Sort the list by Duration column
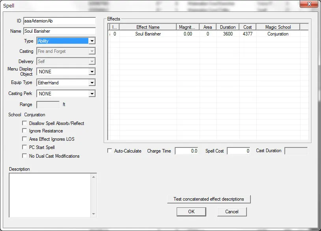This screenshot has height=231, width=321. tap(228, 27)
